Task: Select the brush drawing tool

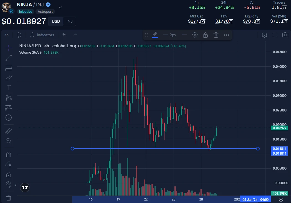Action: point(9,78)
